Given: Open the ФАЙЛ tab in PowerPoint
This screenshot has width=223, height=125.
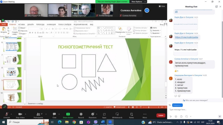Looking at the screenshot, I should pyautogui.click(x=4, y=25).
